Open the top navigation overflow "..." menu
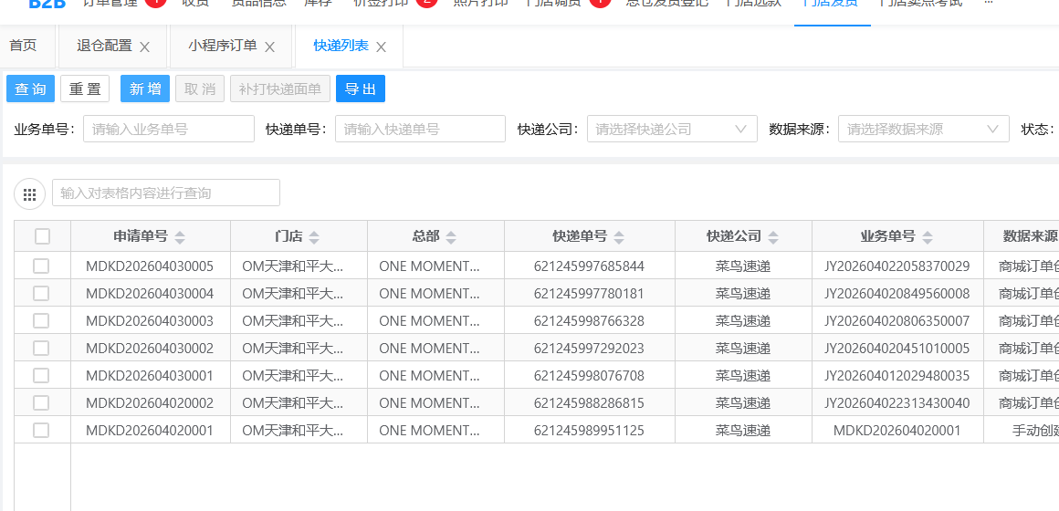Image resolution: width=1059 pixels, height=511 pixels. coord(988,4)
